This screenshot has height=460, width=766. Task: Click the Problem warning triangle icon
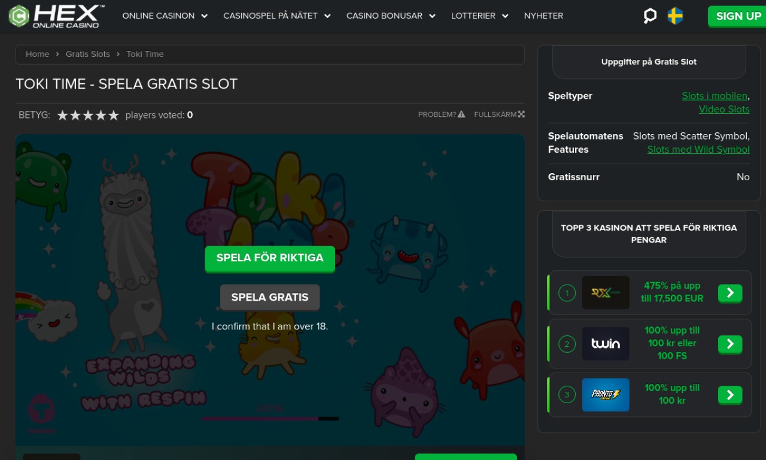click(x=461, y=114)
